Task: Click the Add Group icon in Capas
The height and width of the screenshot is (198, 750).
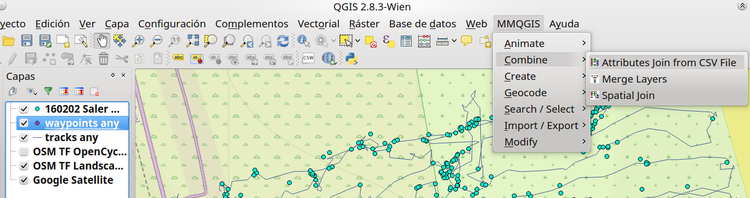Action: 13,91
